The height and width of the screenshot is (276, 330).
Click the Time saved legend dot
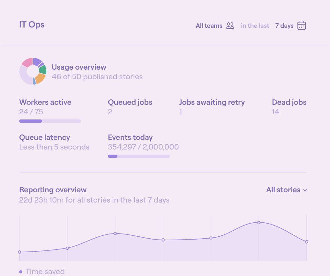(21, 272)
